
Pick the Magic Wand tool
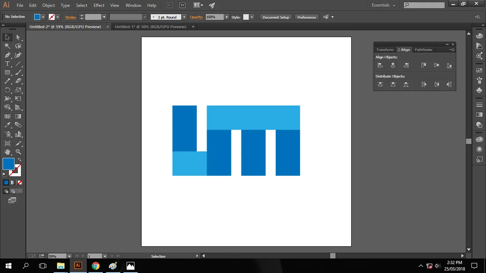point(7,46)
